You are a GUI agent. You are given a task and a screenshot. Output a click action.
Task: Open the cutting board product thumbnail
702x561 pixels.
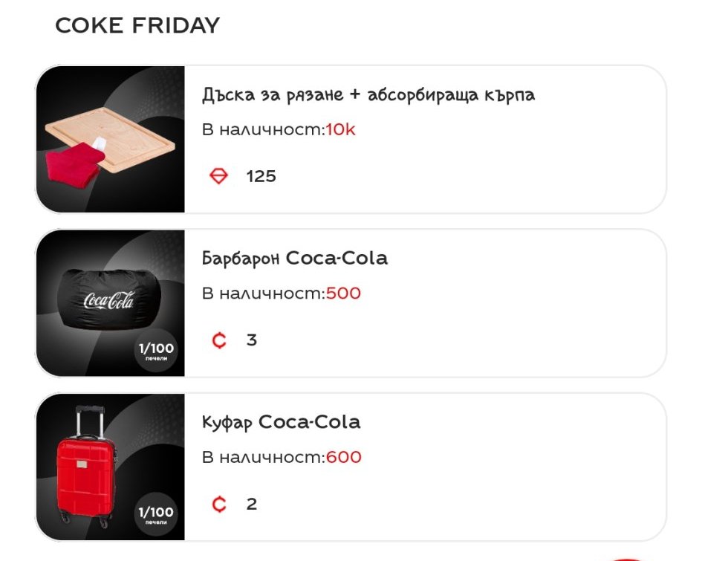tap(110, 139)
